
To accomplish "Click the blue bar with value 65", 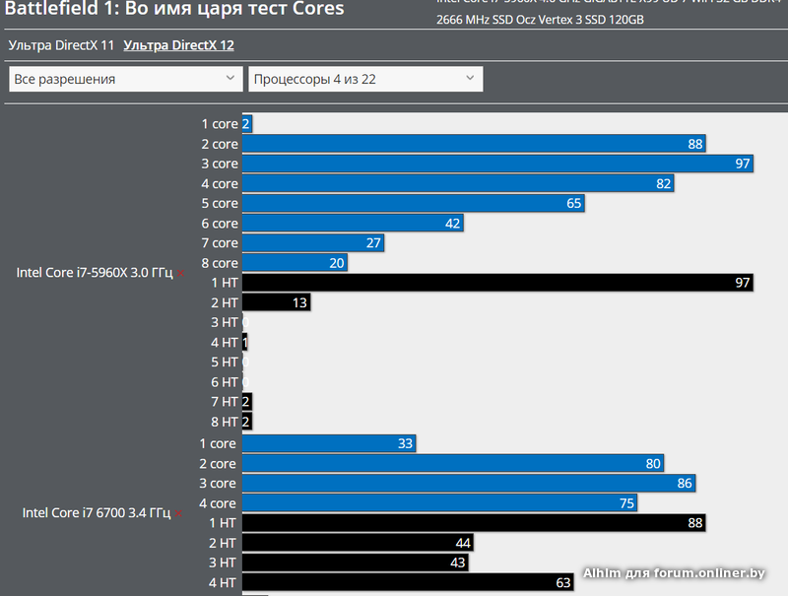I will (x=414, y=203).
